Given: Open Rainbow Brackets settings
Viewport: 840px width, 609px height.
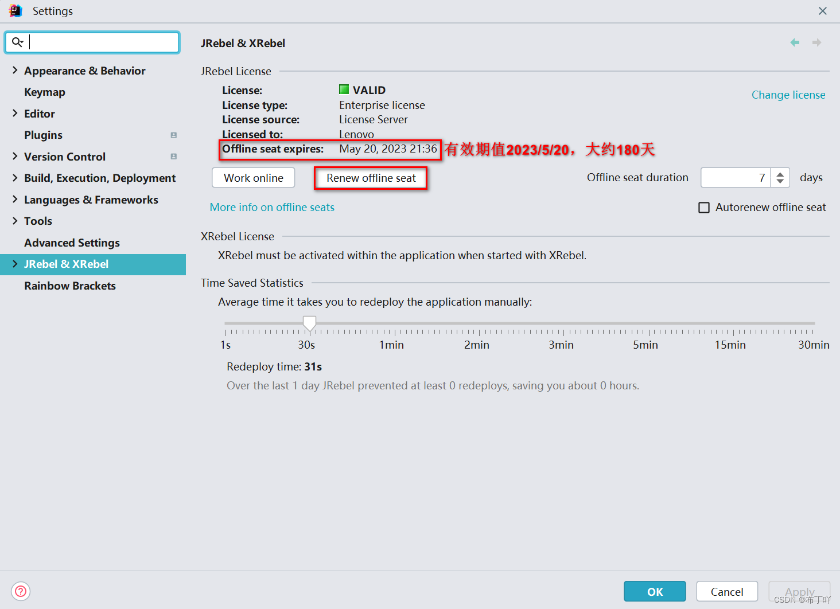Looking at the screenshot, I should tap(70, 286).
